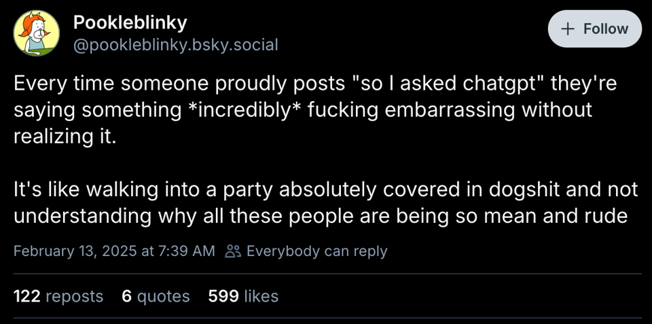
Task: Click the number 122 before reposts
Action: (x=27, y=296)
